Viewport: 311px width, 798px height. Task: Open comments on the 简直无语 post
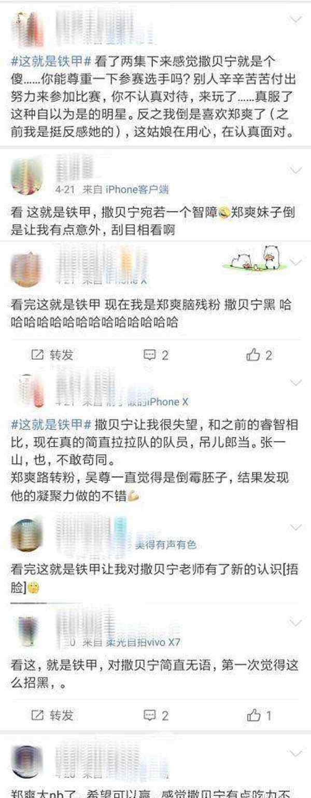point(156,715)
